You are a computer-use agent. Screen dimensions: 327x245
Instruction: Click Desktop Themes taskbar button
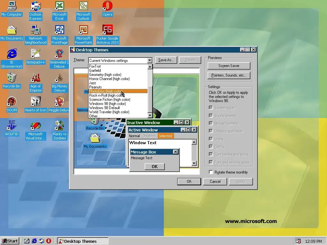(83, 241)
